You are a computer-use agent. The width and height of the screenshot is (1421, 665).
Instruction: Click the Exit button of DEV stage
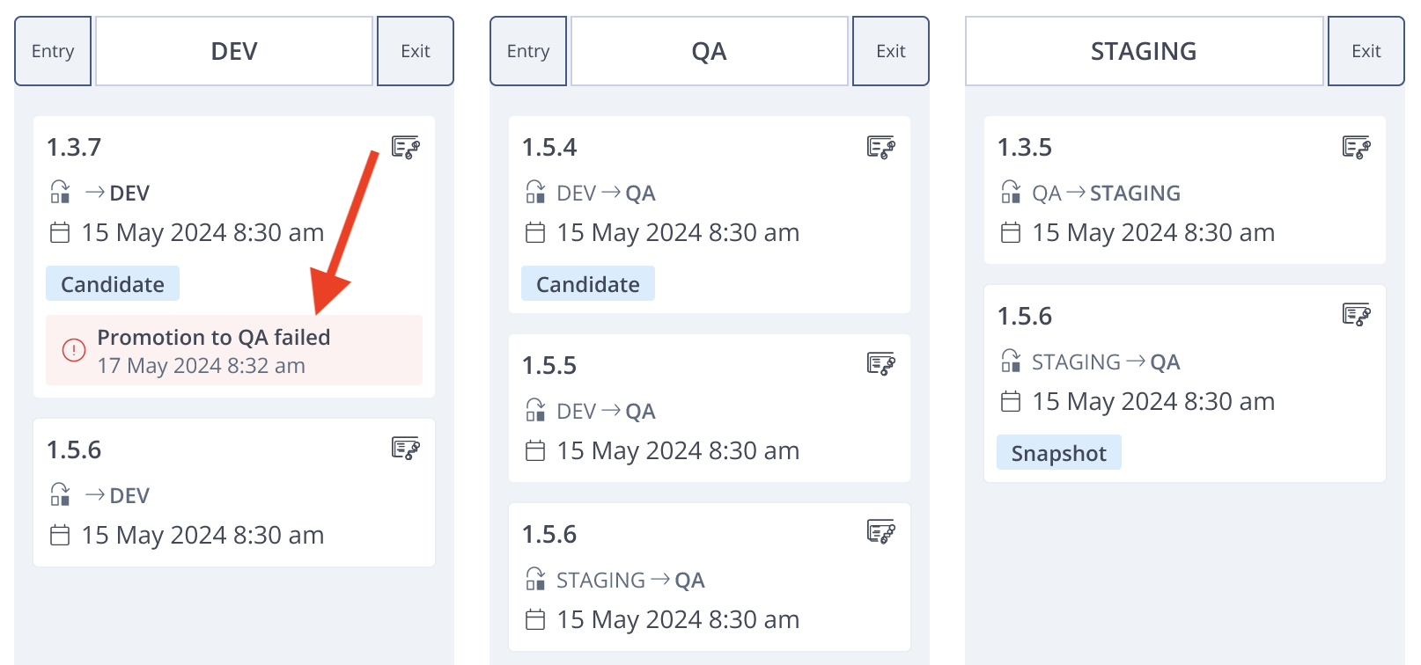click(x=416, y=51)
